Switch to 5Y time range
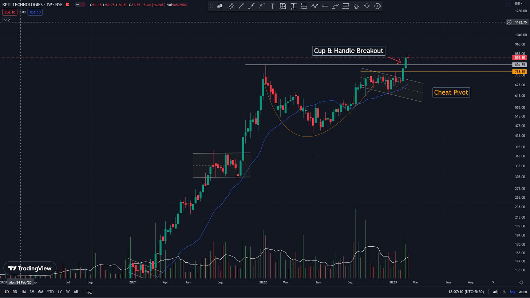This screenshot has width=530, height=298. click(x=68, y=291)
